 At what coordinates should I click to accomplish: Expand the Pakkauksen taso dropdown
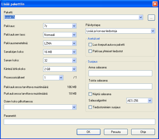(x=60, y=35)
